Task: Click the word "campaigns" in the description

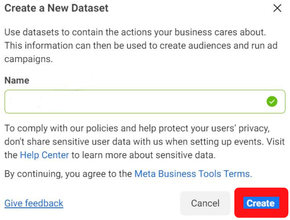Action: pyautogui.click(x=29, y=59)
